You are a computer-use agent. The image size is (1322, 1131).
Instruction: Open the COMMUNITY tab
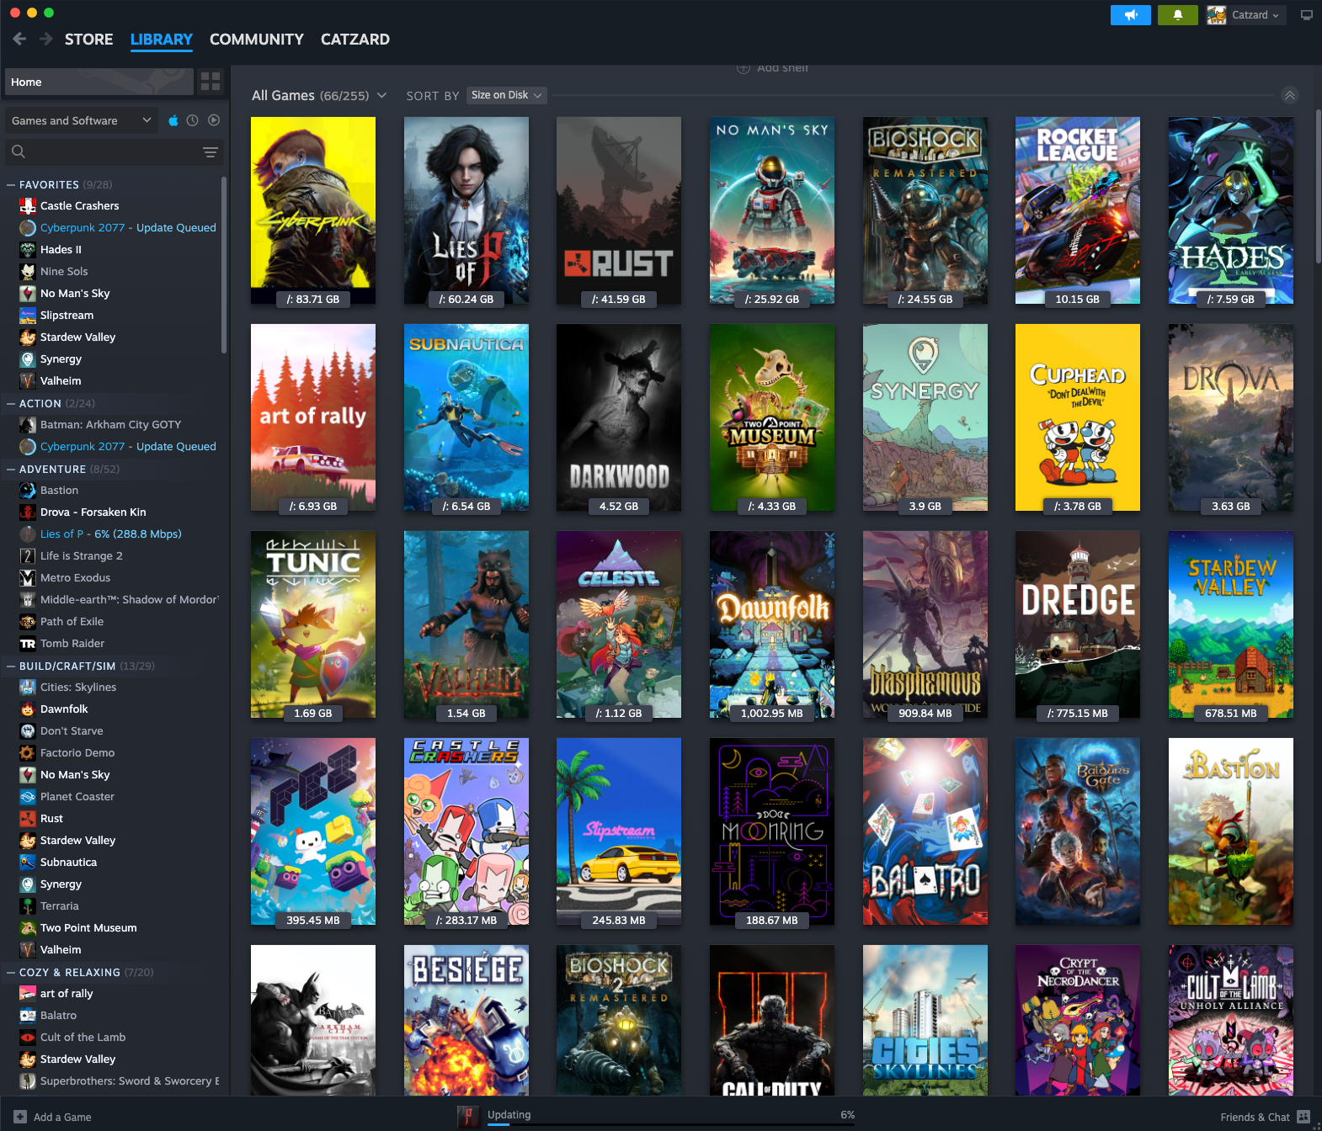(x=256, y=40)
